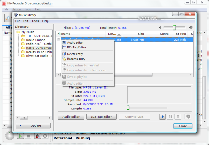Click the Audio editor button below details
Screen dimensions: 209x145
(71, 117)
